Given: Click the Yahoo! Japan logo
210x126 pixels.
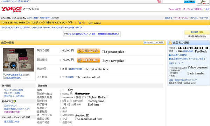Looking at the screenshot, I should pos(12,9).
